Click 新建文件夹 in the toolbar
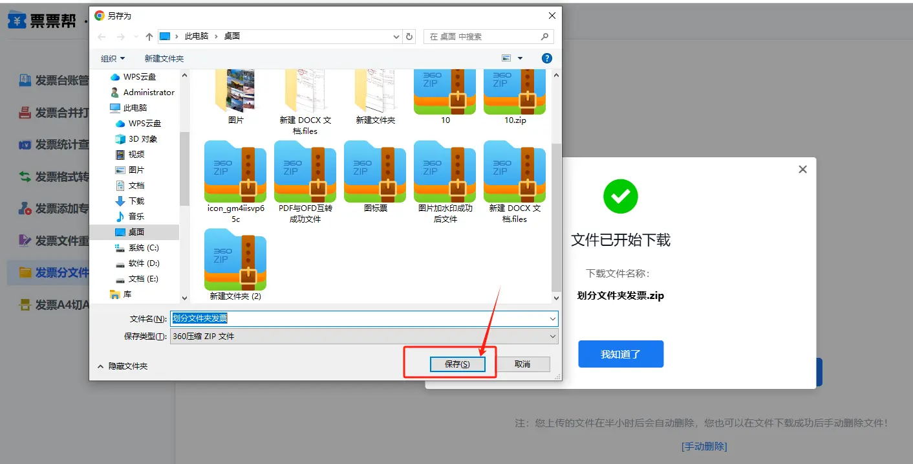Image resolution: width=913 pixels, height=464 pixels. click(x=164, y=58)
